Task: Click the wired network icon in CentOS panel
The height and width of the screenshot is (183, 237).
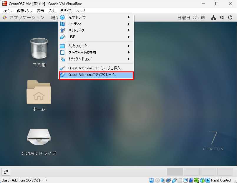Action: (x=213, y=18)
